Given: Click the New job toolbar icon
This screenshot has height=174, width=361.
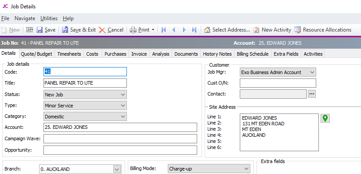Looking at the screenshot, I should (4, 30).
